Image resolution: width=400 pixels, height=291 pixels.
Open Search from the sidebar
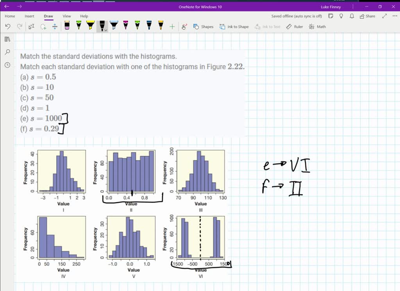7,52
